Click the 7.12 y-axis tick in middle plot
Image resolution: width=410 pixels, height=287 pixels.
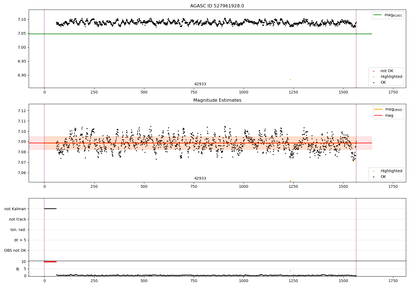point(22,111)
